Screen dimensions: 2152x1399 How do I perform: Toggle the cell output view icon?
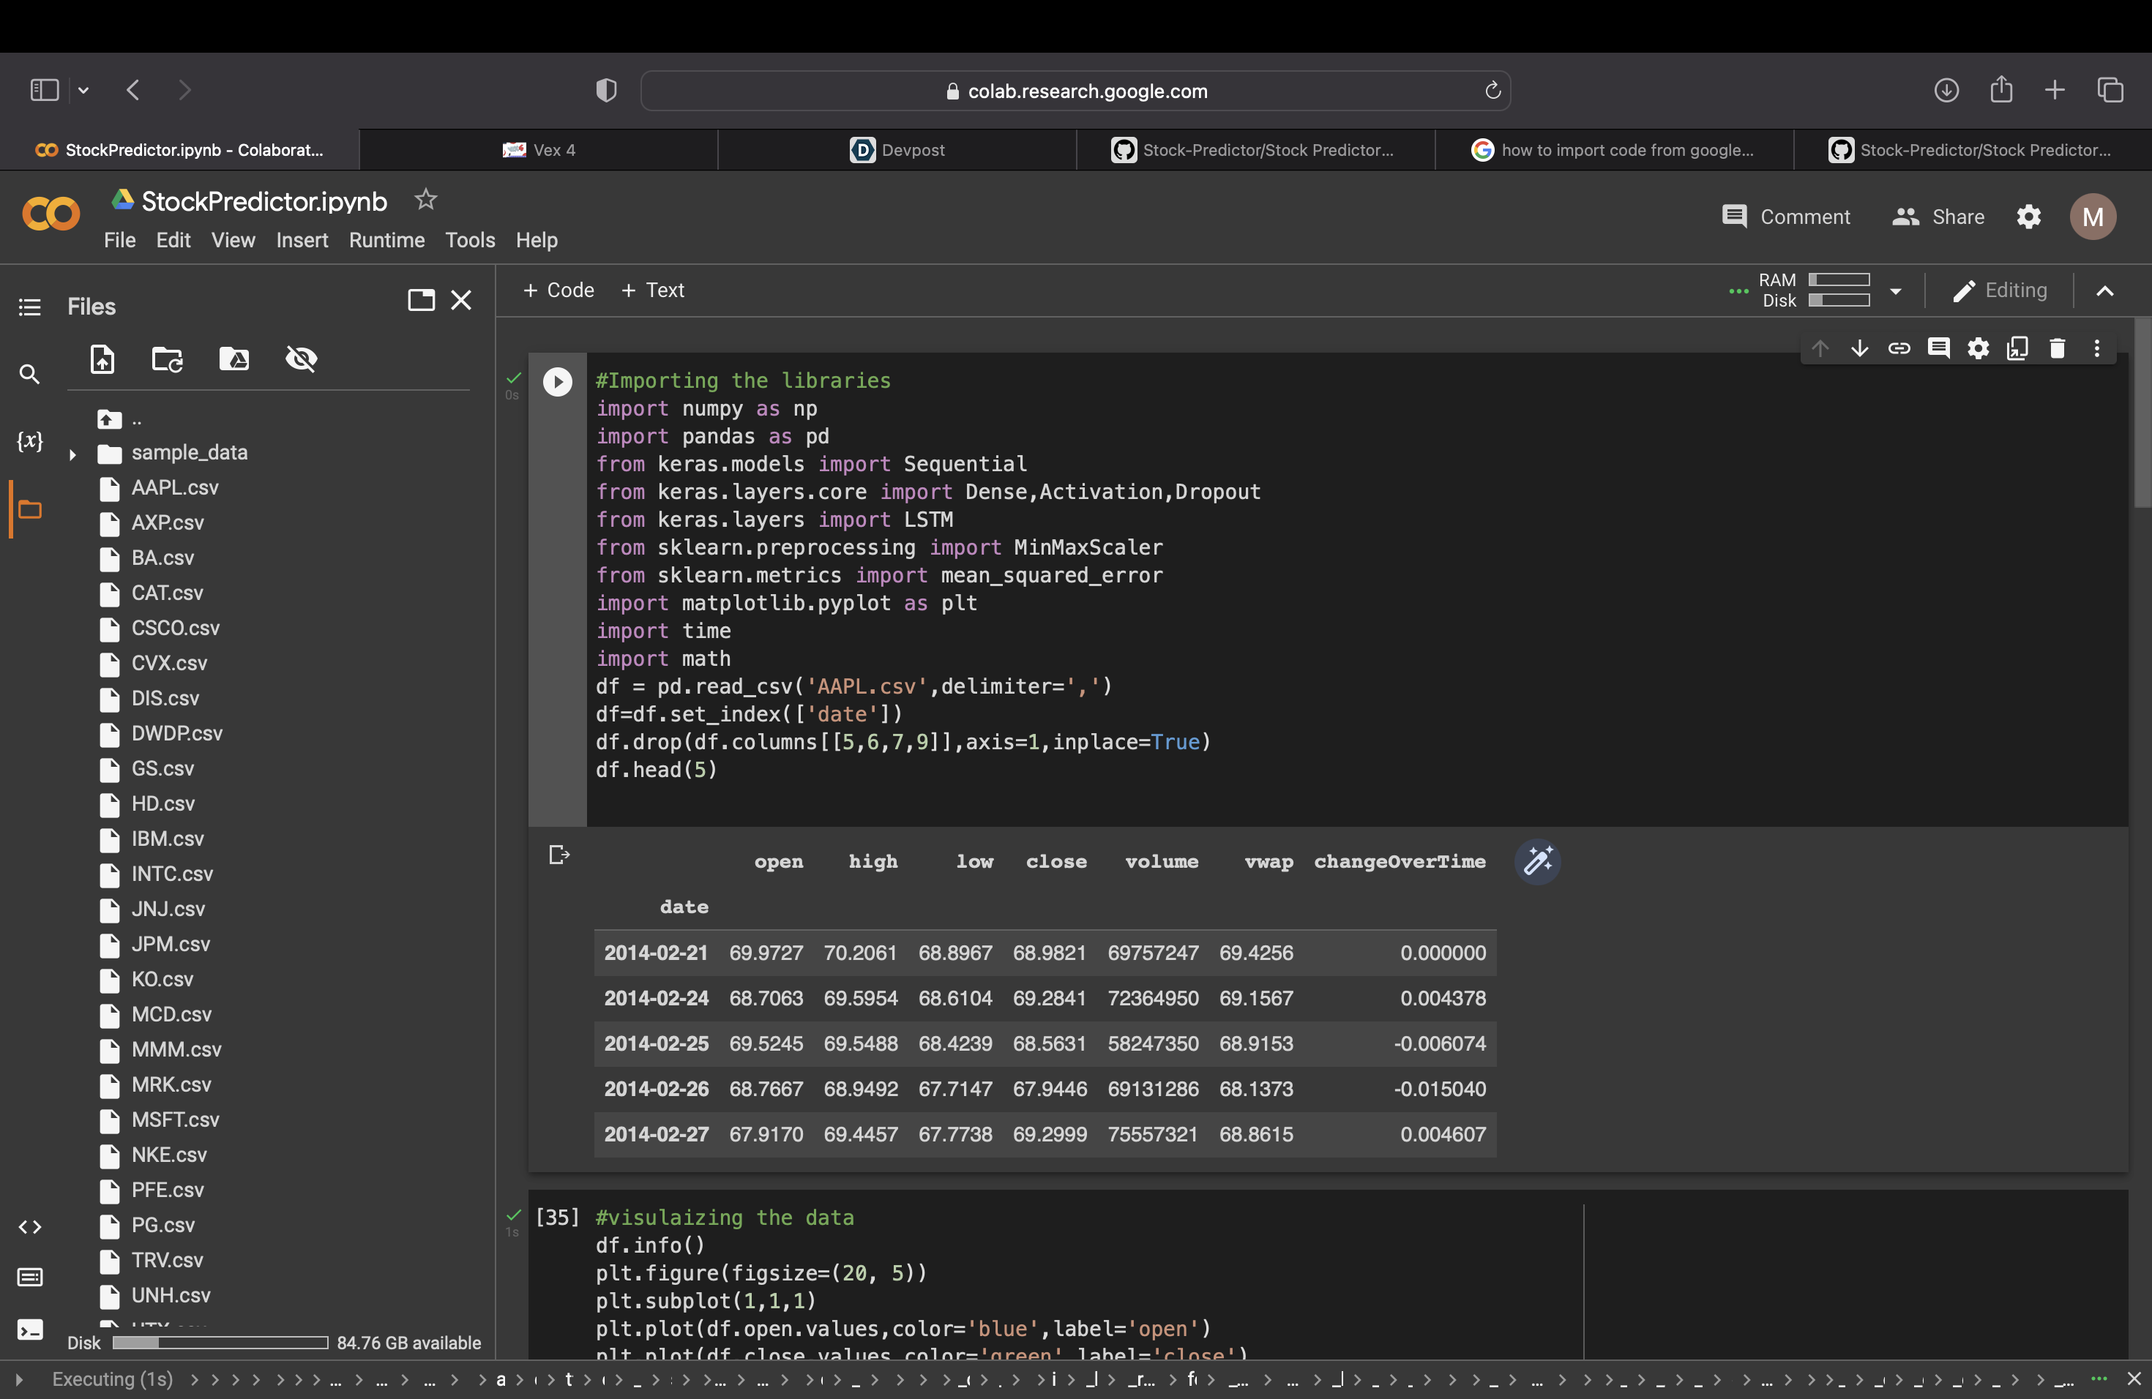tap(558, 855)
